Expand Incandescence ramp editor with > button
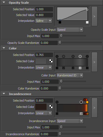The width and height of the screenshot is (103, 137). pos(94,108)
